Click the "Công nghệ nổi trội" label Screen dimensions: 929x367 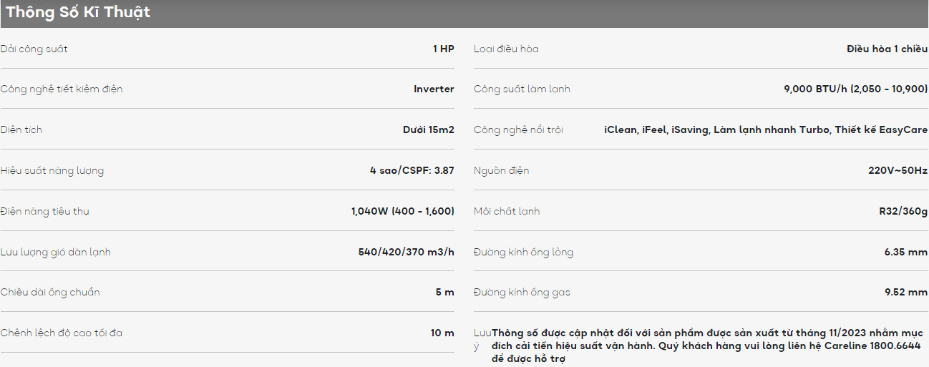point(518,130)
